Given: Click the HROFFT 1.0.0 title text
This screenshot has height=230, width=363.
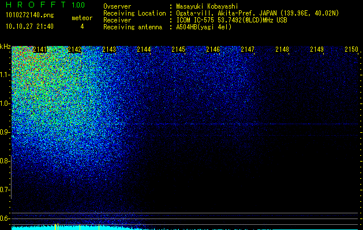Looking at the screenshot, I should click(45, 5).
